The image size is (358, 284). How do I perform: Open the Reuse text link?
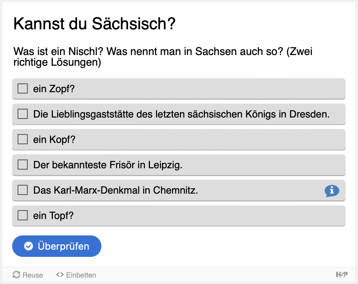coord(32,275)
